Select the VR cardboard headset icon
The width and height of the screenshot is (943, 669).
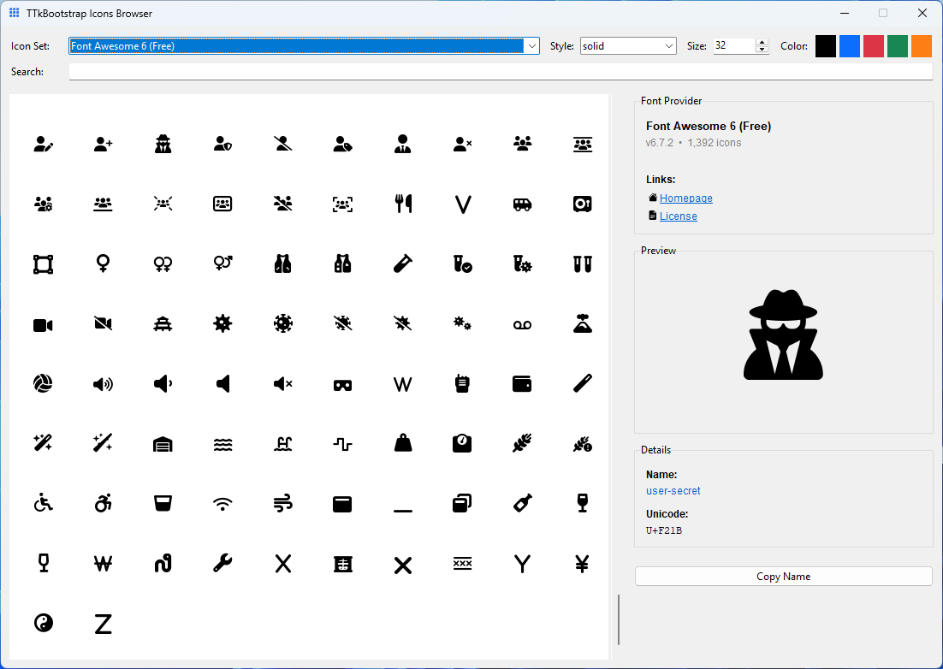(x=342, y=383)
